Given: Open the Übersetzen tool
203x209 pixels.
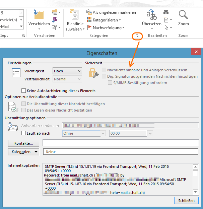Looking at the screenshot, I should click(x=151, y=18).
